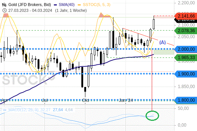Screen dimensions: 197x131
Task: Click the SSTOC(5, 5, 3) legend entry
Action: pyautogui.click(x=94, y=5)
